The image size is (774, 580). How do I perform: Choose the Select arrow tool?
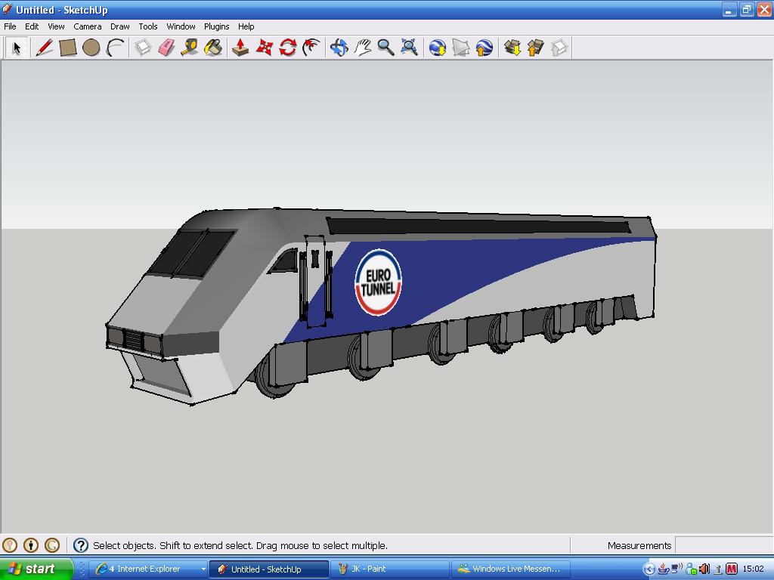[x=17, y=48]
